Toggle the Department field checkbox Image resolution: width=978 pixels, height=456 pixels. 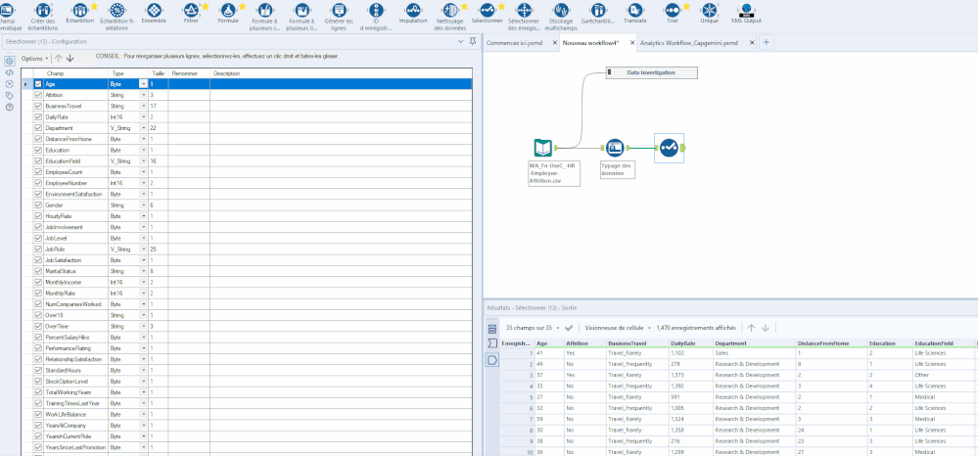38,127
